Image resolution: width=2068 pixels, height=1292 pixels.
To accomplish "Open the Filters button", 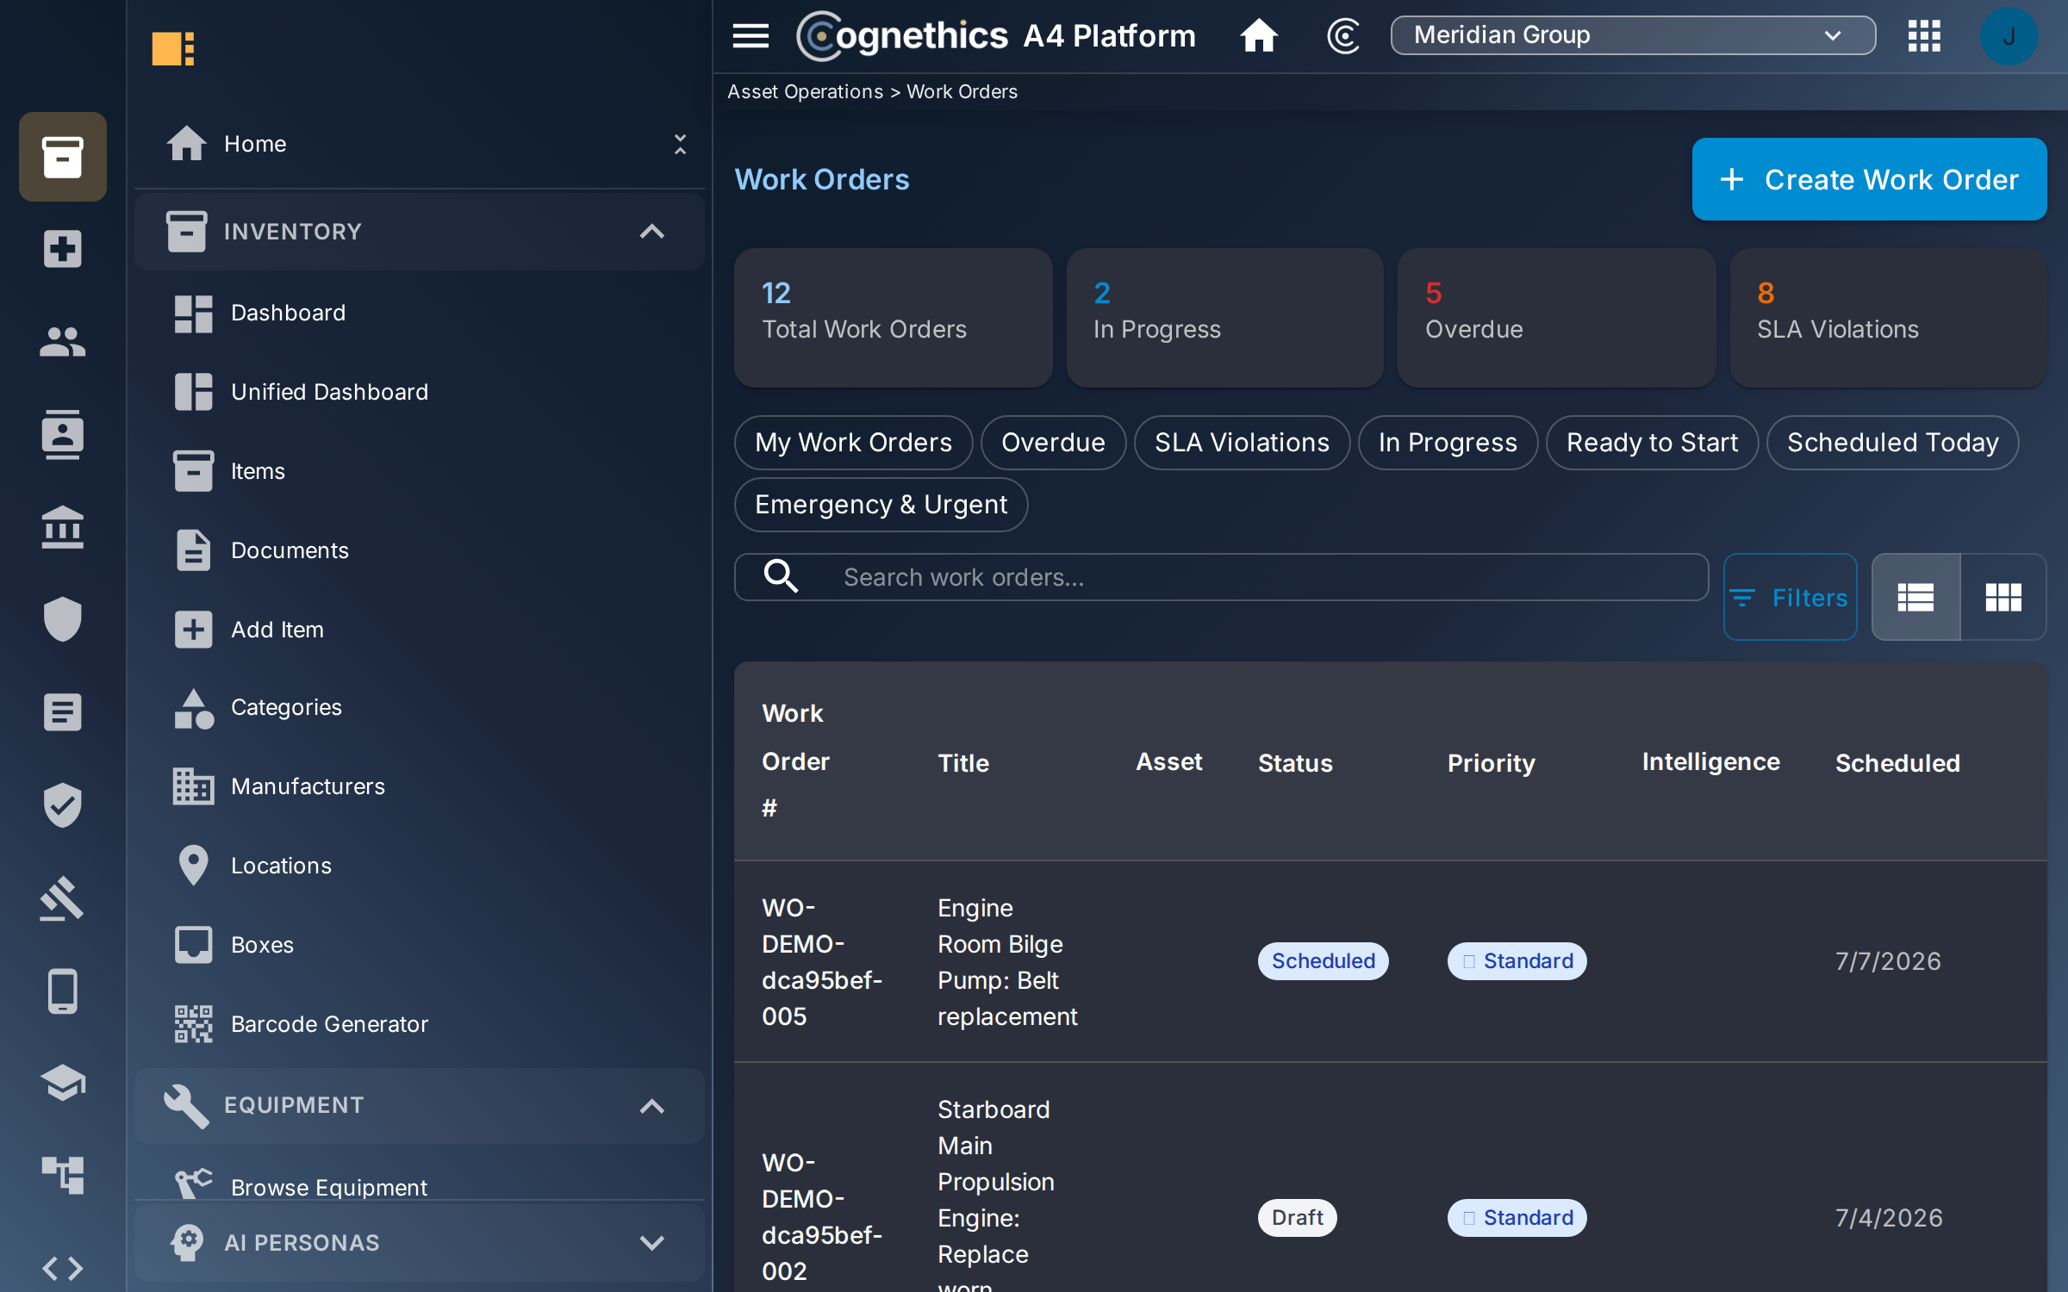I will click(1790, 597).
